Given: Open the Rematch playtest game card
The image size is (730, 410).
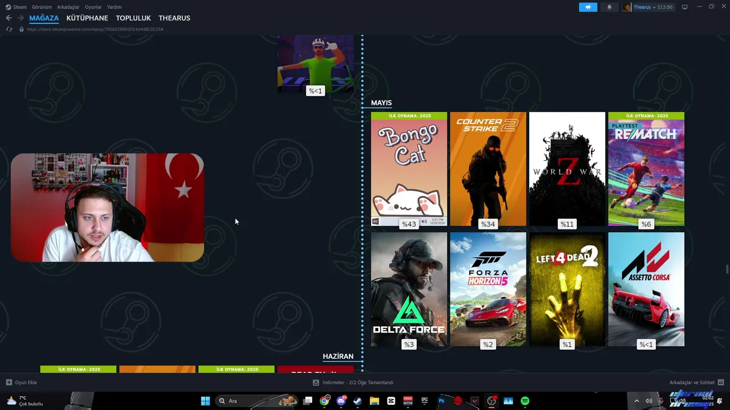Looking at the screenshot, I should [646, 169].
